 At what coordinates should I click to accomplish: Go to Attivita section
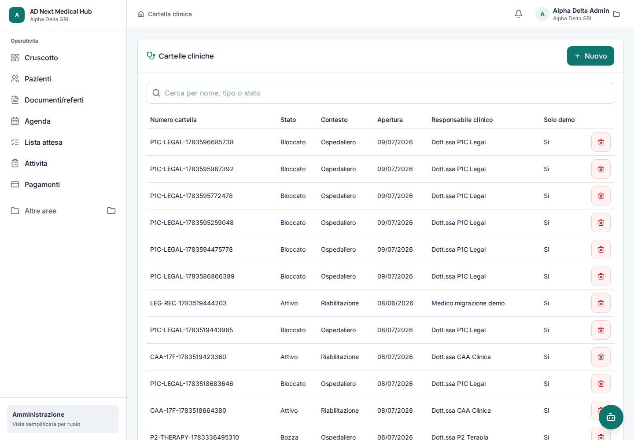click(x=63, y=163)
